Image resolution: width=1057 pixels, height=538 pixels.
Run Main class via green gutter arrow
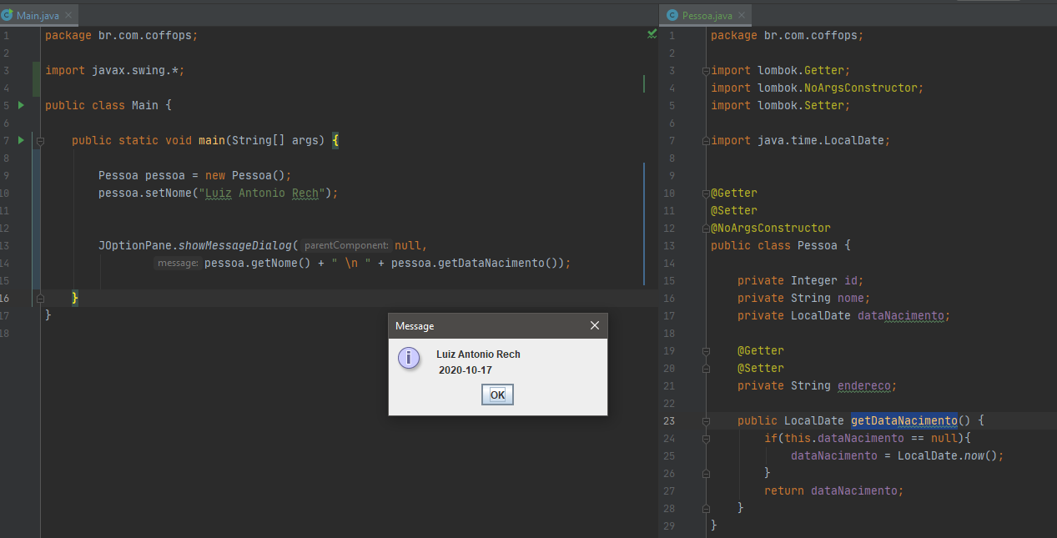coord(20,105)
